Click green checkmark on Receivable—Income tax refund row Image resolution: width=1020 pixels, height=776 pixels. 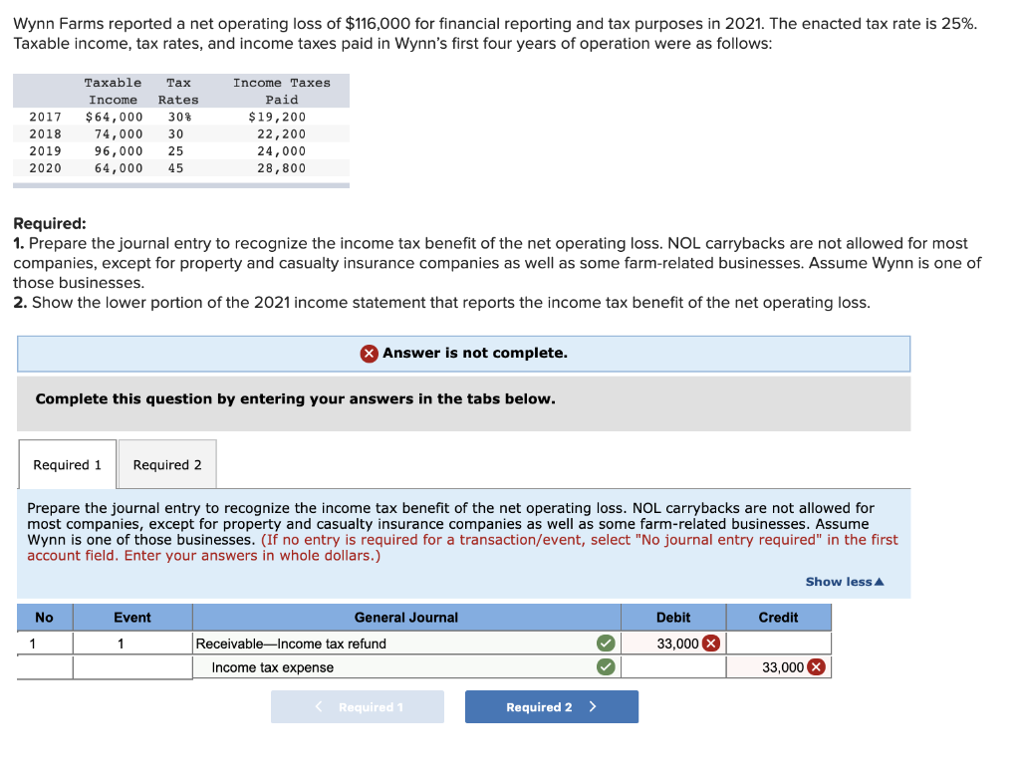click(x=606, y=644)
